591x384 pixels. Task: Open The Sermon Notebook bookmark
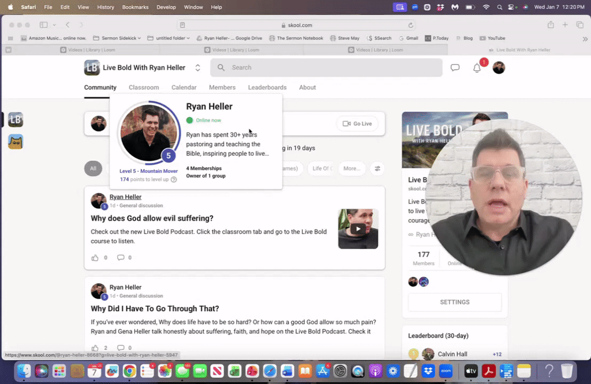point(296,38)
